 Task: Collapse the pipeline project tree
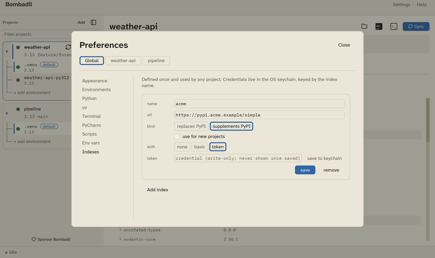7,113
